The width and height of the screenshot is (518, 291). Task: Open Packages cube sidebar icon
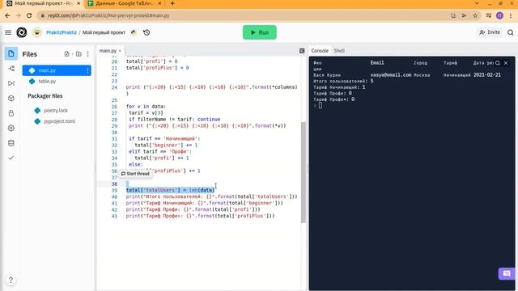(11, 98)
